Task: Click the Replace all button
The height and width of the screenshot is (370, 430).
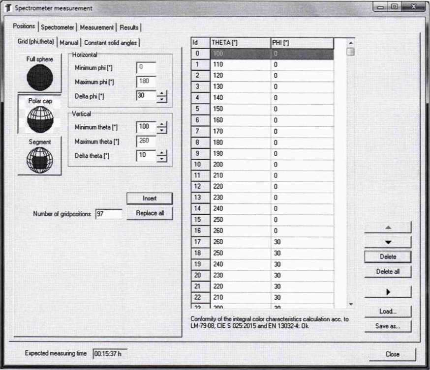Action: click(150, 214)
